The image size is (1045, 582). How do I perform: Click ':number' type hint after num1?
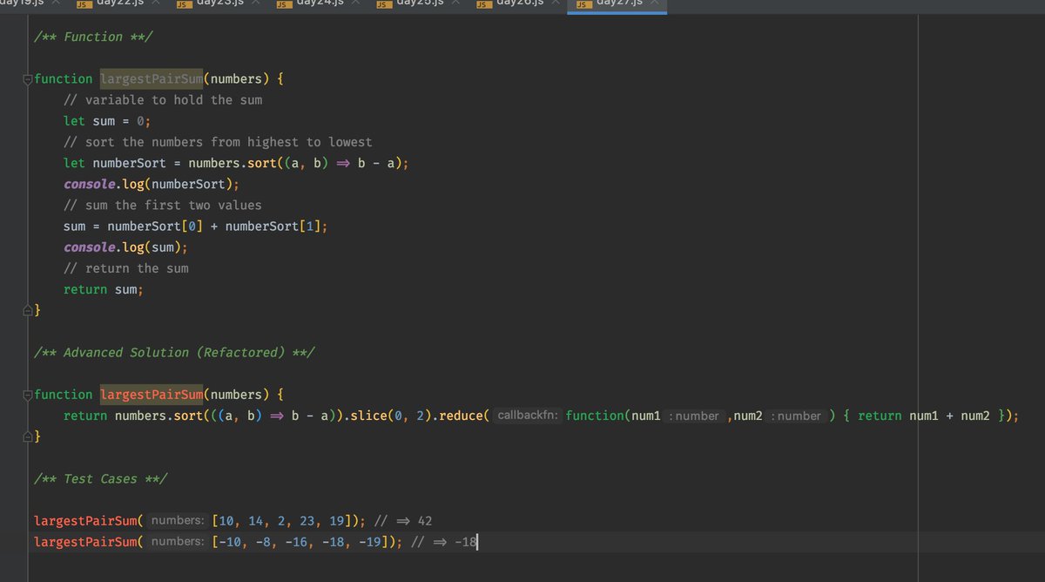click(694, 416)
